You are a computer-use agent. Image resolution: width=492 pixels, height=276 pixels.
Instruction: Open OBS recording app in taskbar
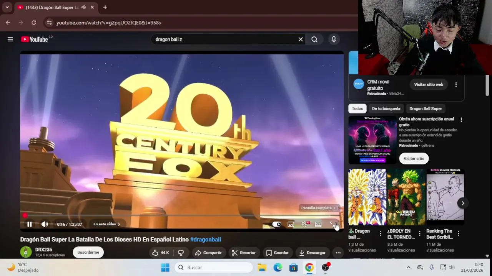[326, 268]
